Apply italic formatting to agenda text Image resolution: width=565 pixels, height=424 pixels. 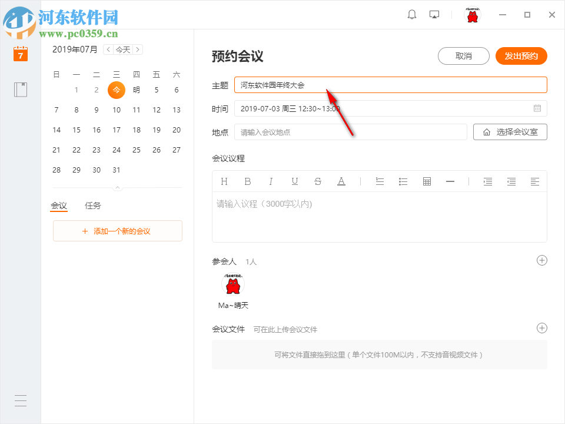[x=271, y=181]
